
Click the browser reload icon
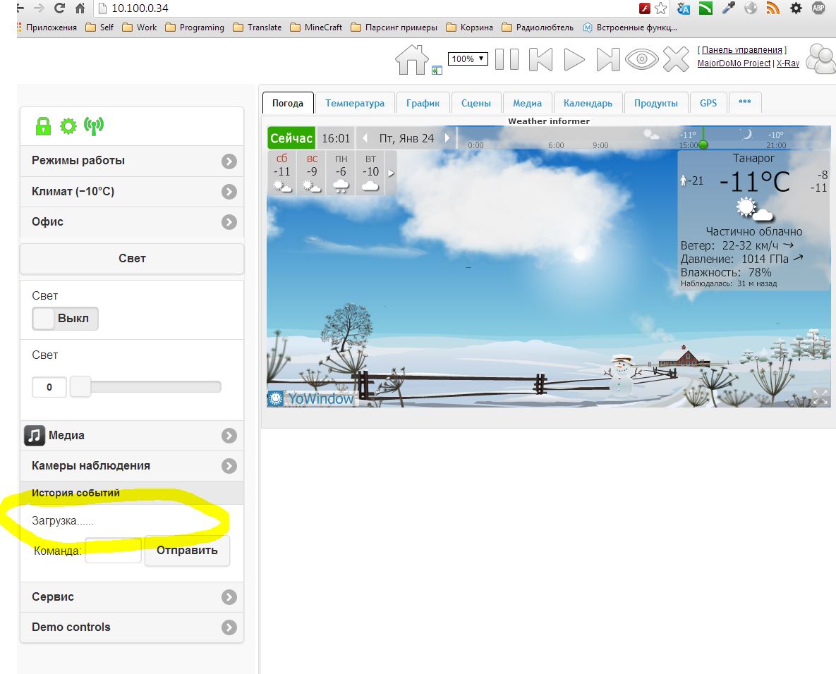(60, 8)
